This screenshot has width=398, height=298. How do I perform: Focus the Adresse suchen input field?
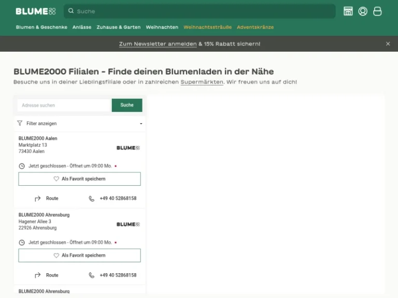[64, 106]
